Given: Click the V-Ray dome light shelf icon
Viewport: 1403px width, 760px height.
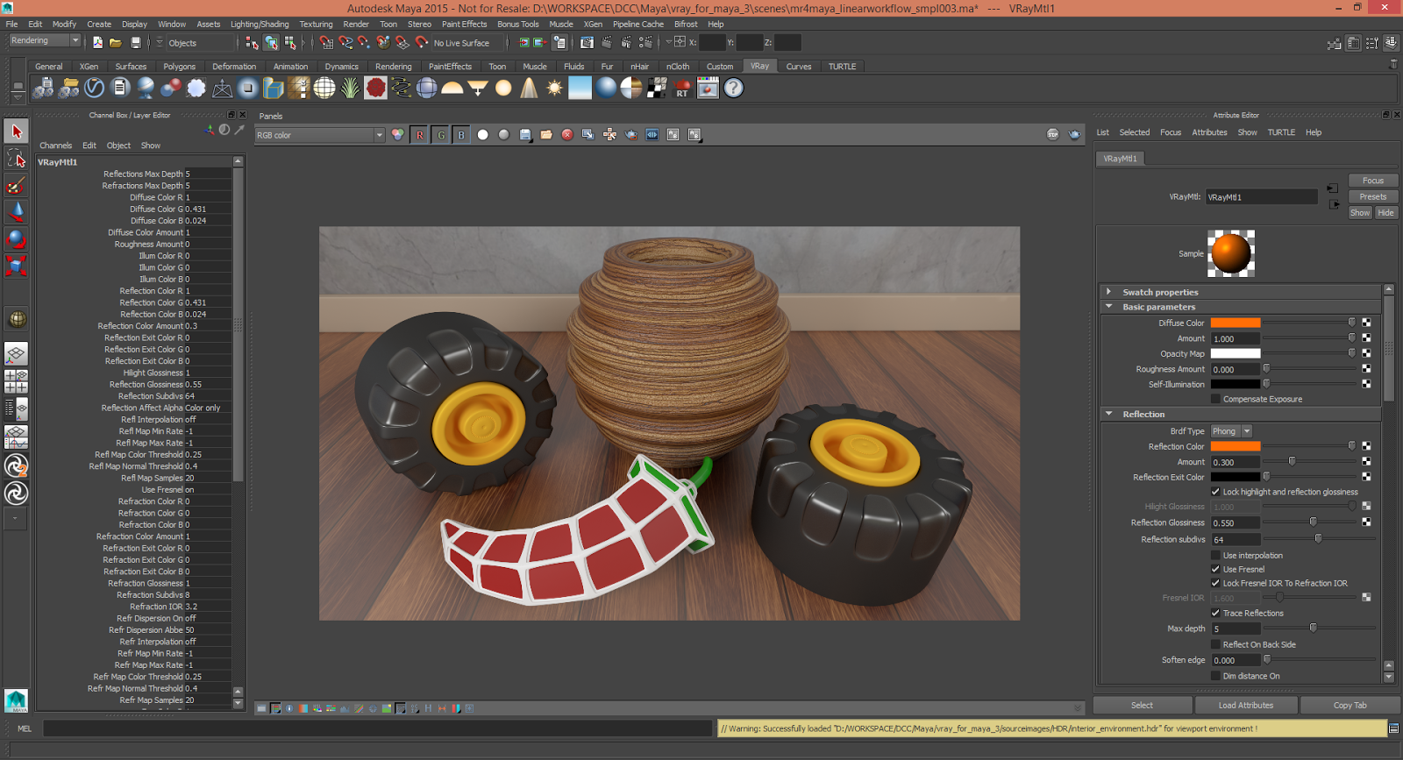Looking at the screenshot, I should click(x=452, y=88).
